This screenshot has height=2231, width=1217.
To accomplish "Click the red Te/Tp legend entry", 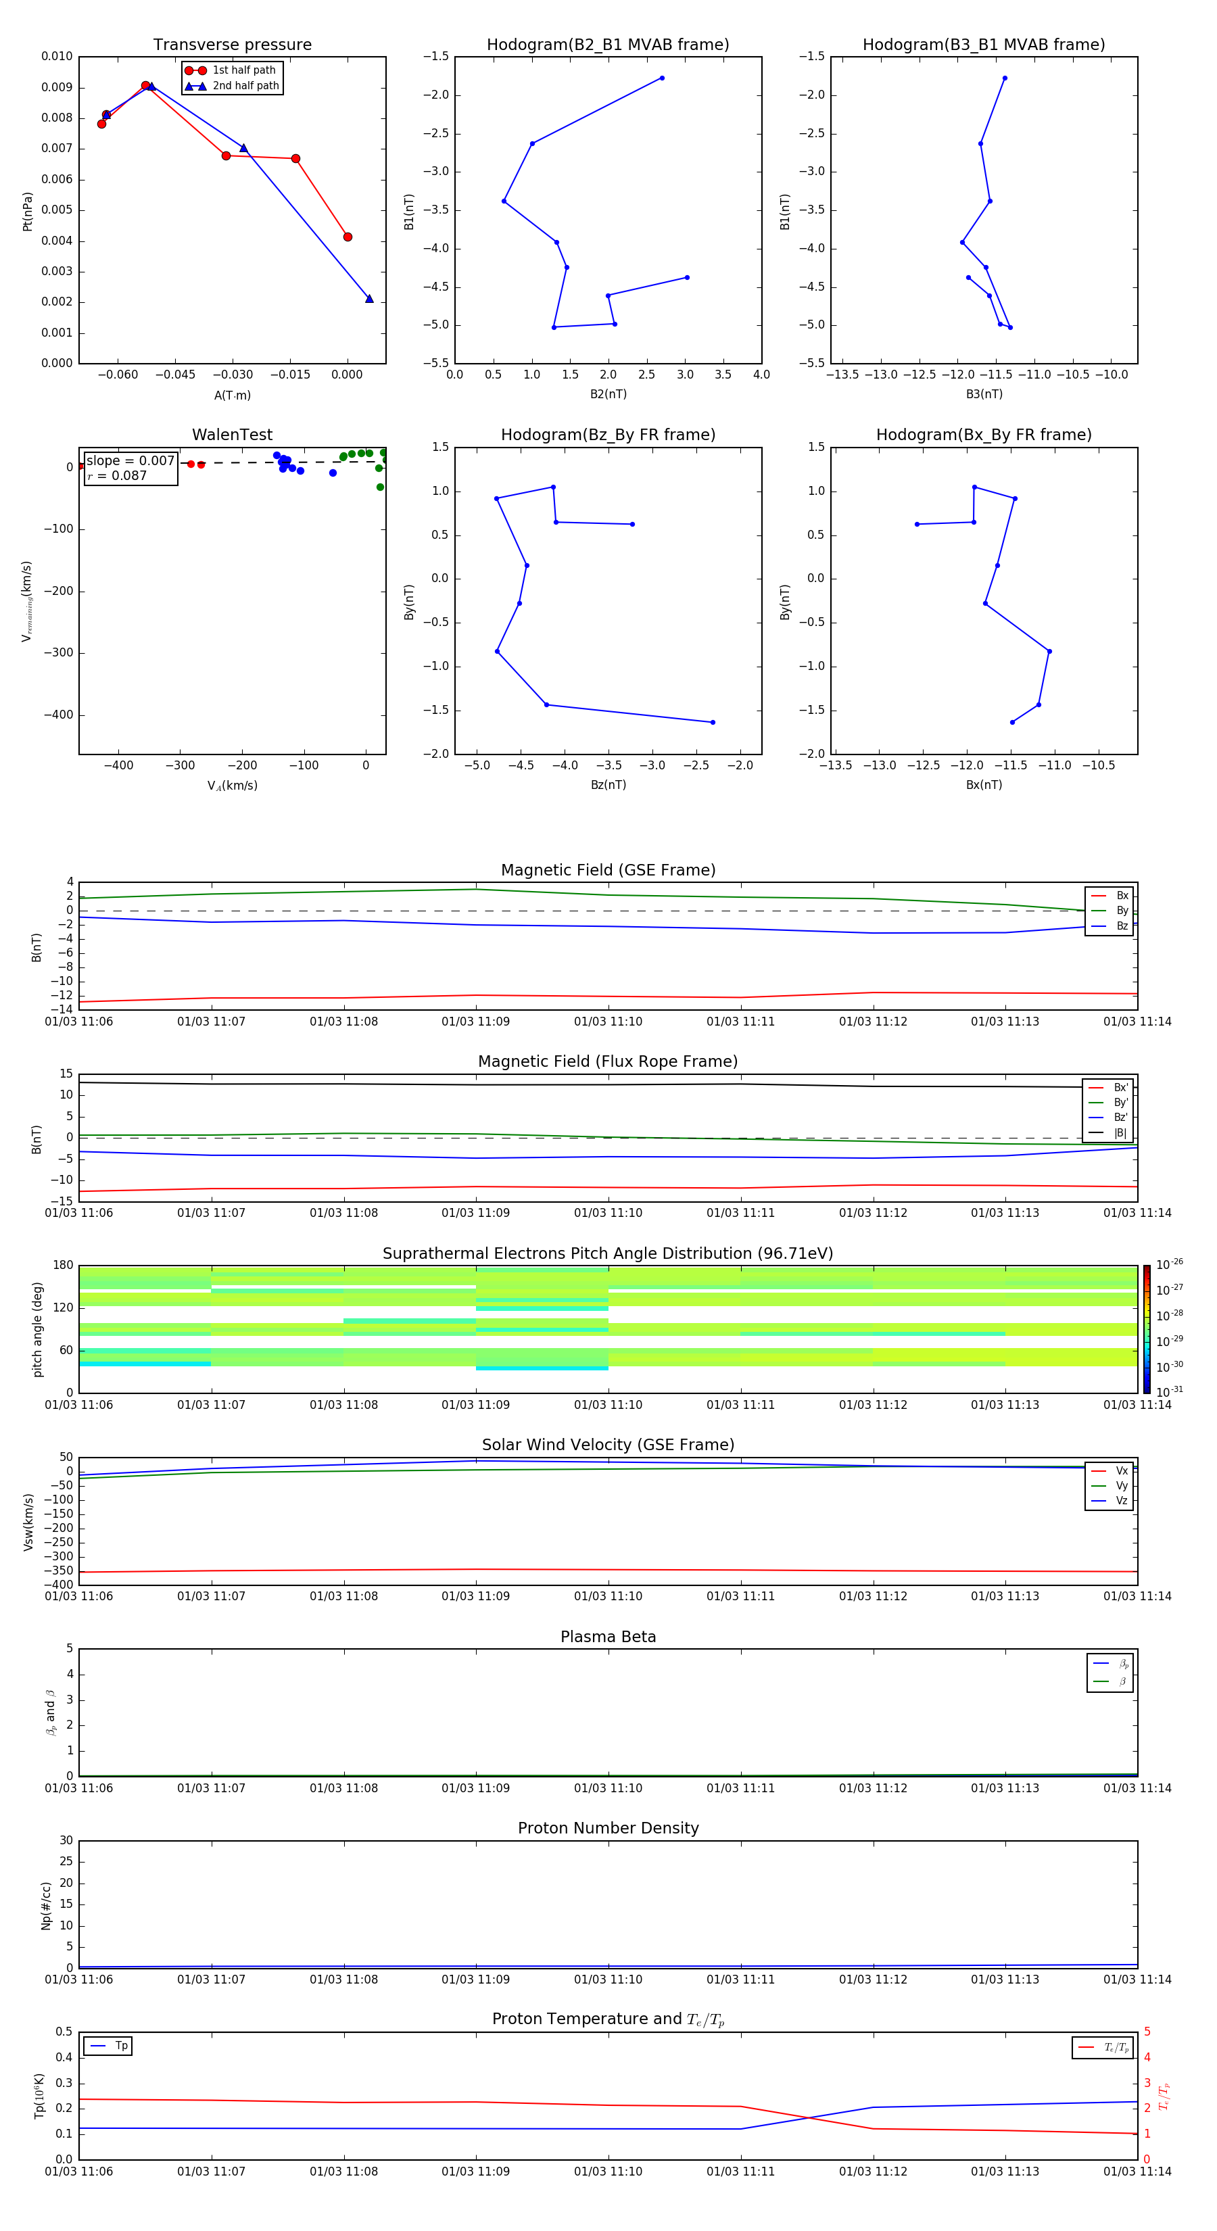I will (x=1103, y=2047).
